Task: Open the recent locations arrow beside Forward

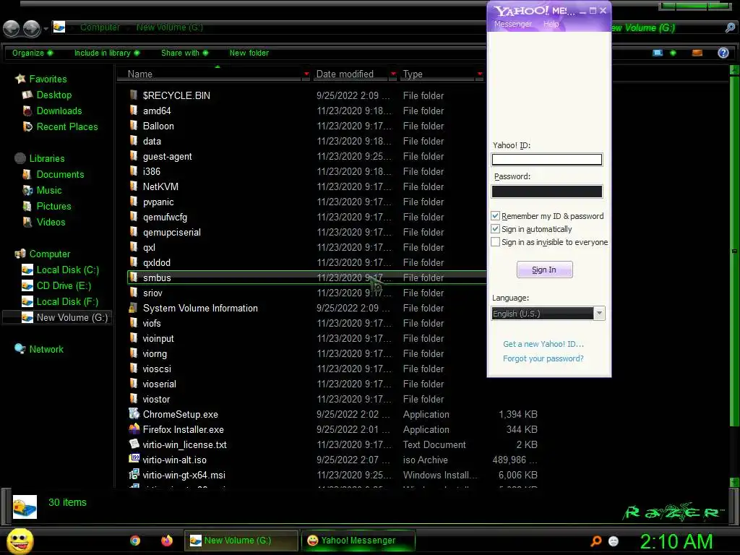Action: pos(46,29)
